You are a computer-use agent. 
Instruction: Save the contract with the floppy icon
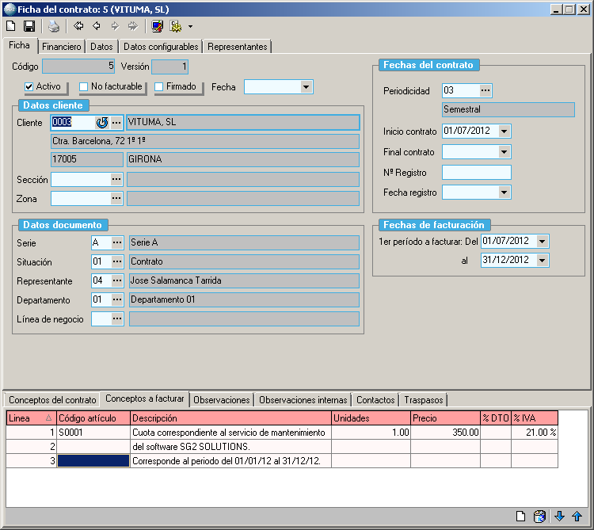click(x=29, y=26)
